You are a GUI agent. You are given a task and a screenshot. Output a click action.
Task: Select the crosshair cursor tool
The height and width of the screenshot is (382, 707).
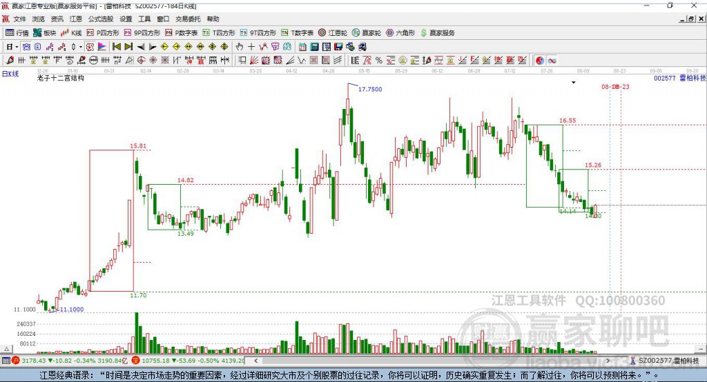tap(251, 47)
